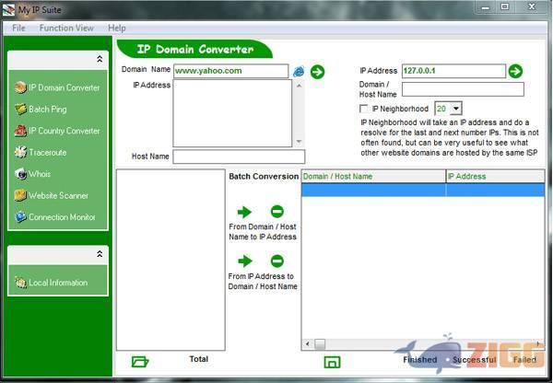Show Local Information panel
This screenshot has height=383, width=553.
(51, 283)
